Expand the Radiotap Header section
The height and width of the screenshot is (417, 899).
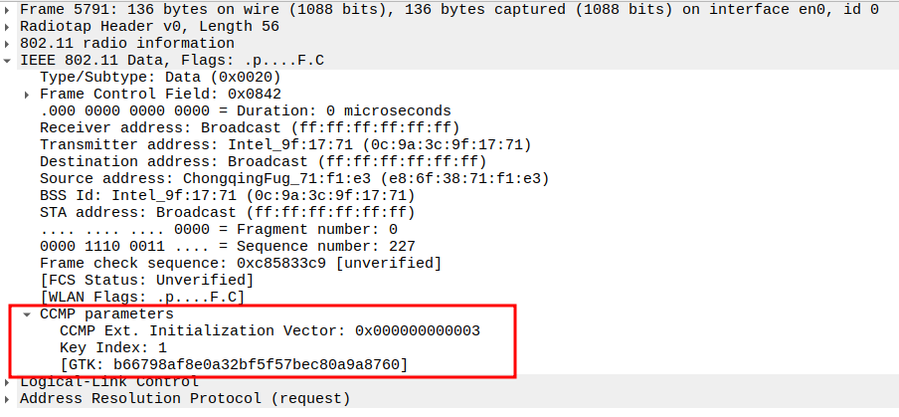pyautogui.click(x=9, y=26)
